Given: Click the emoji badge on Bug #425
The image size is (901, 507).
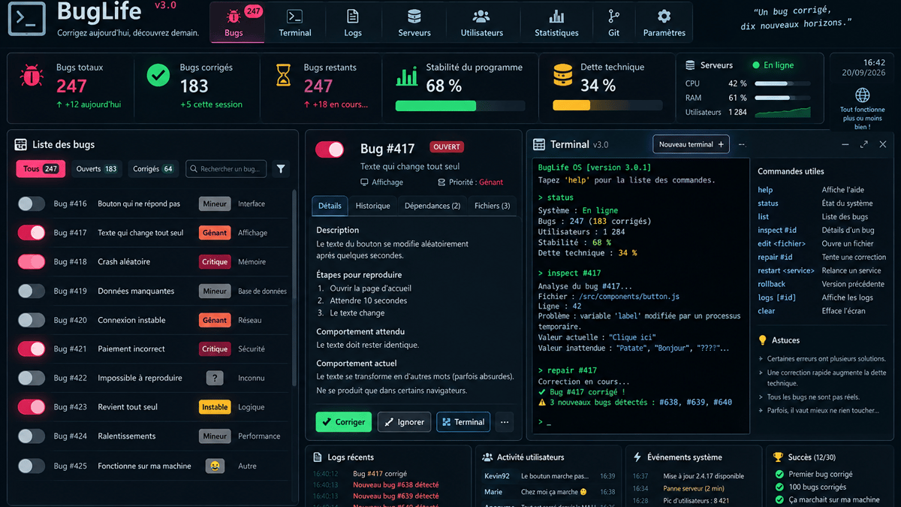Looking at the screenshot, I should 215,466.
